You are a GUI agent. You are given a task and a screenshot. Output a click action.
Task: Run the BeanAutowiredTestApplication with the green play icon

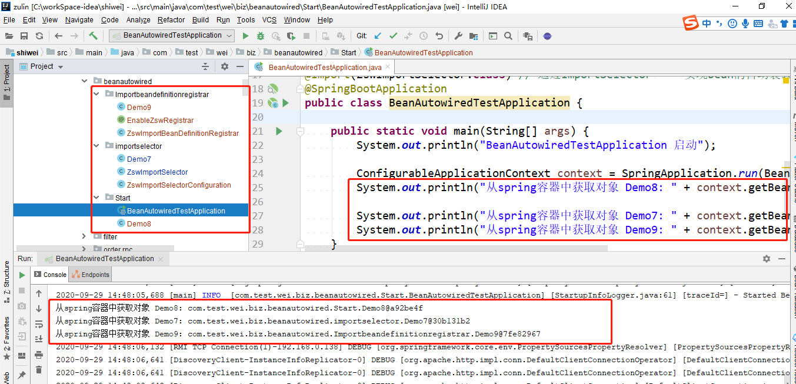tap(245, 35)
